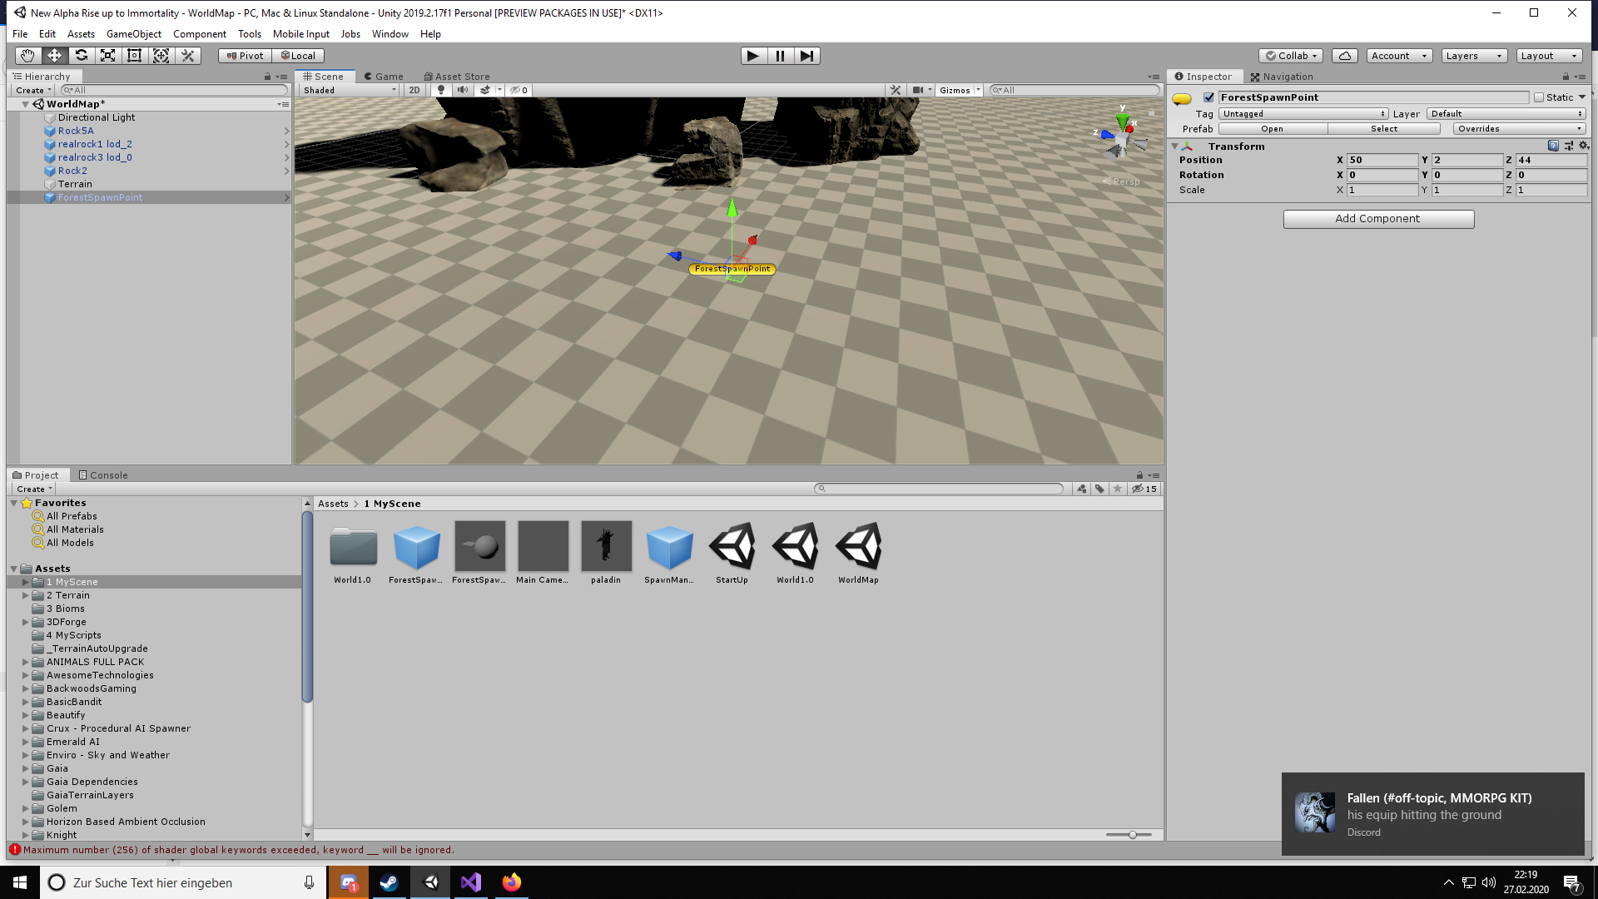
Task: Open the Layer dropdown in the Inspector
Action: (x=1505, y=113)
